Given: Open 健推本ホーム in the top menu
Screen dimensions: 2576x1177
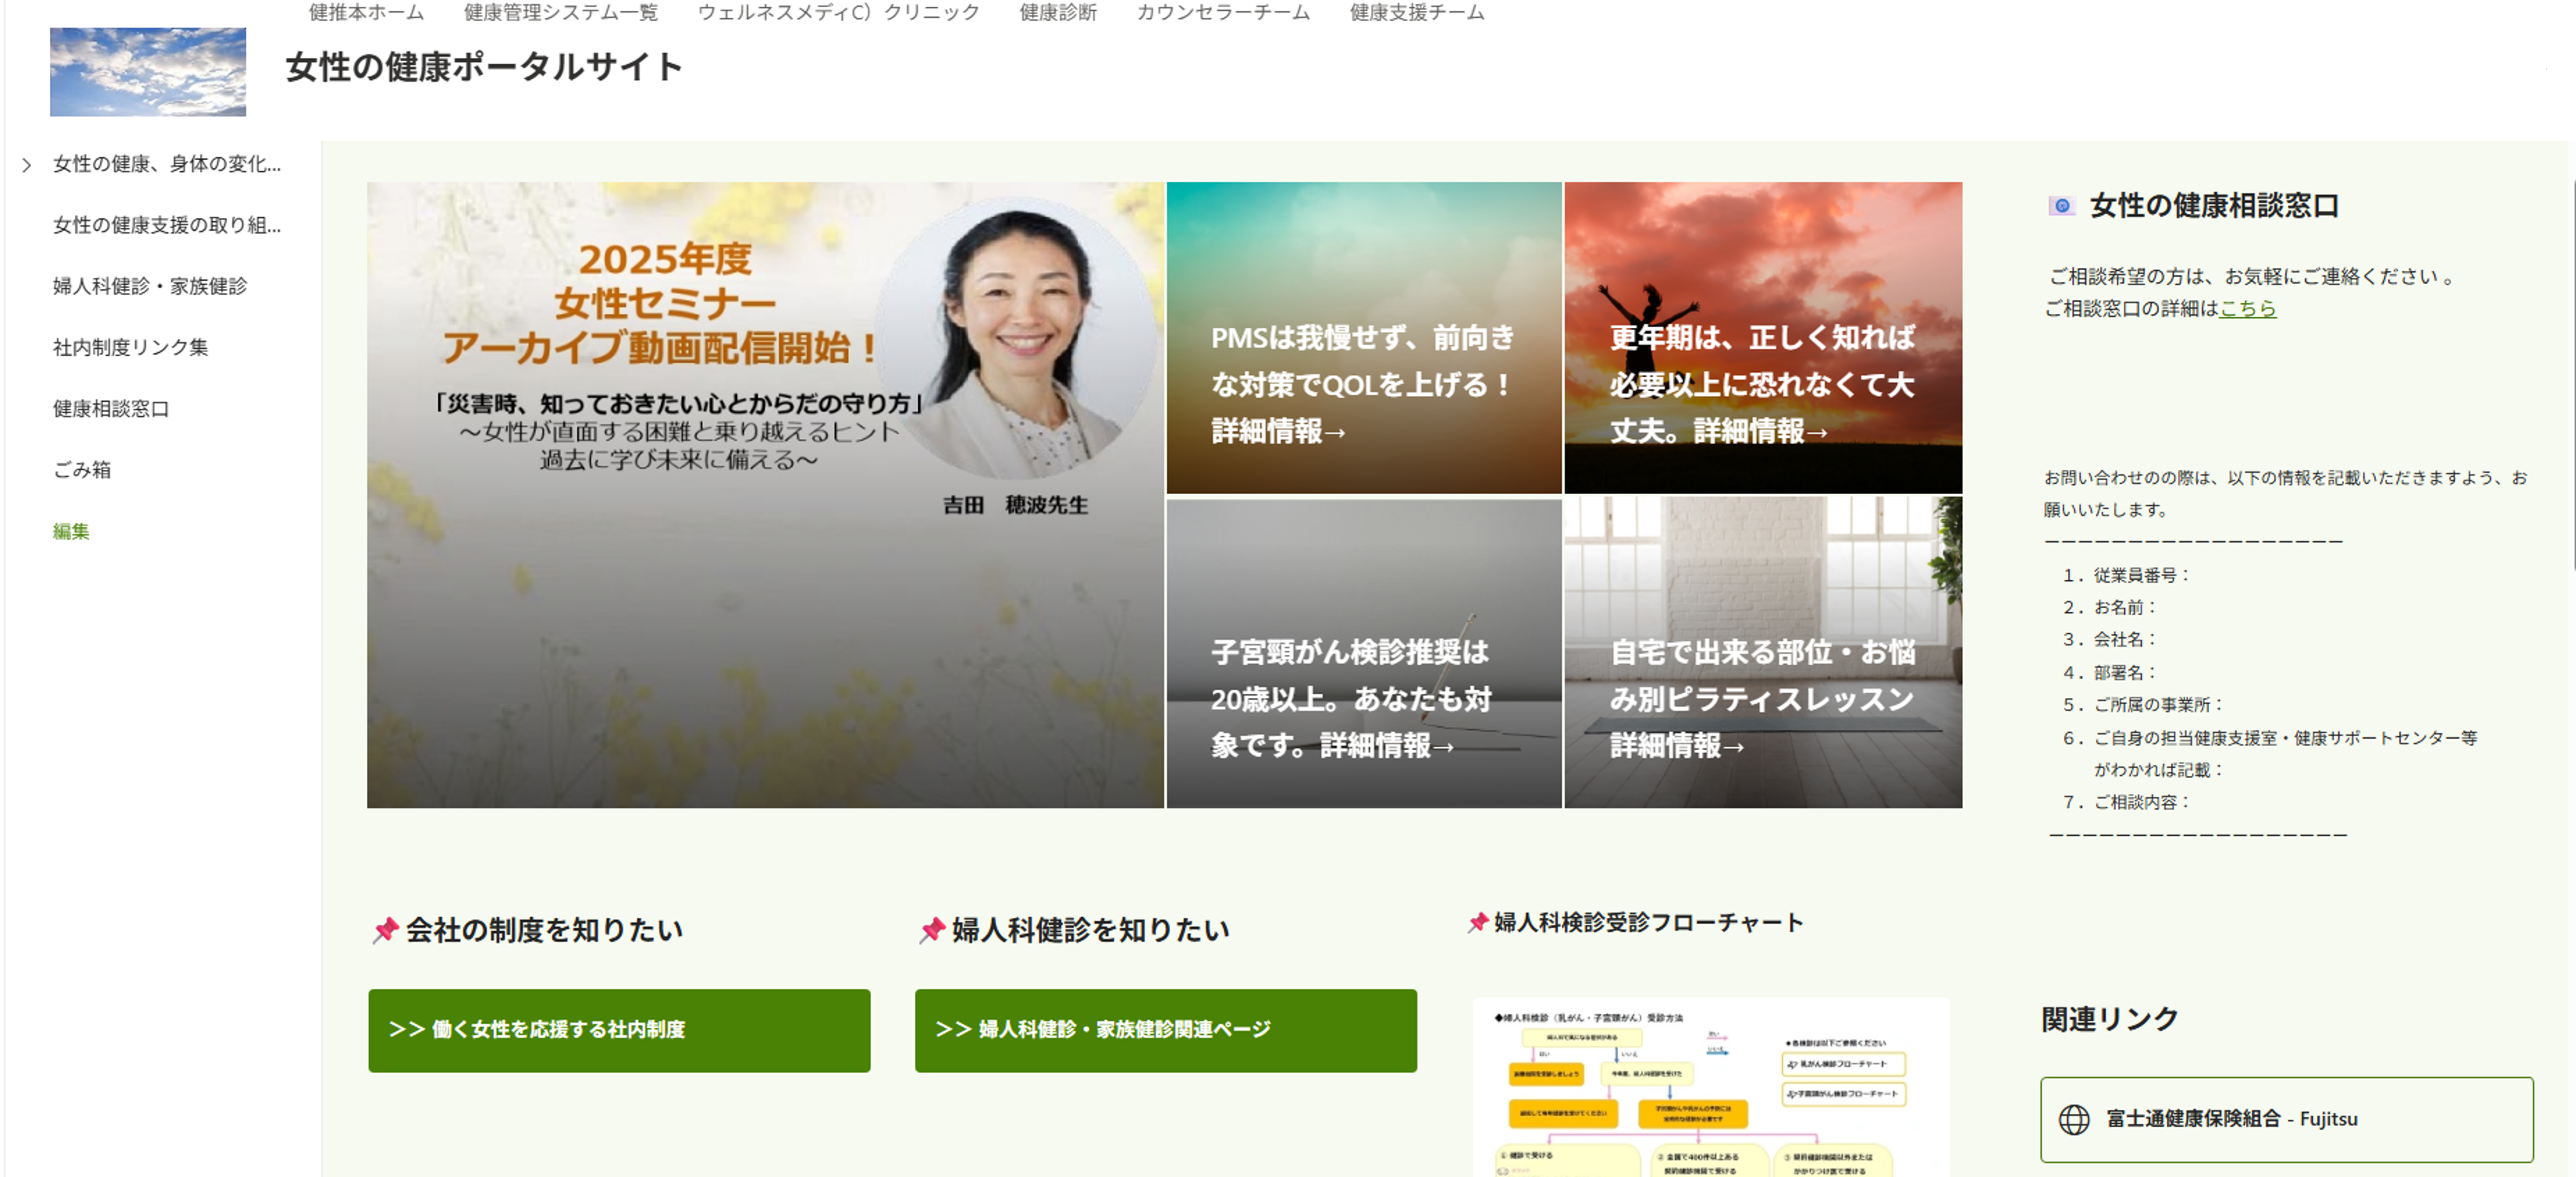Looking at the screenshot, I should tap(366, 12).
